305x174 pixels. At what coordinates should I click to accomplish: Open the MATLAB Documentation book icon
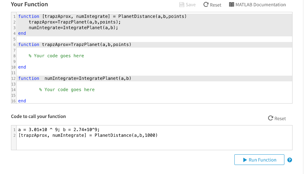231,4
